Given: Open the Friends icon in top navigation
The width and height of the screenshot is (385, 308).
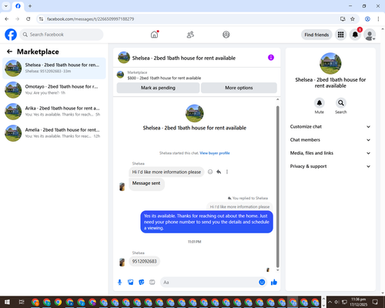Looking at the screenshot, I should coord(190,35).
